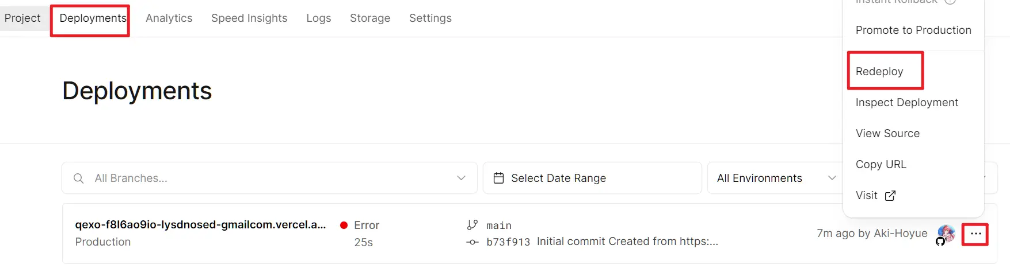1010x280 pixels.
Task: Click the git branch icon next to main
Action: pyautogui.click(x=472, y=225)
